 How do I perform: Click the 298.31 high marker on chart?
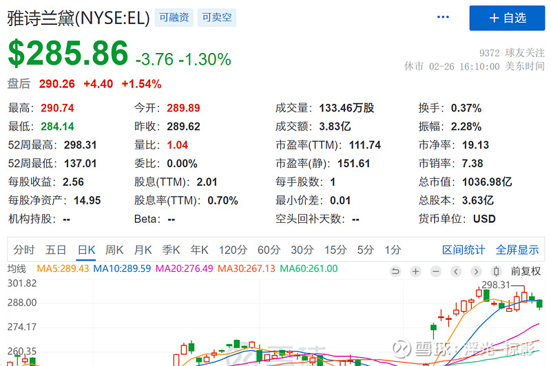click(x=495, y=285)
